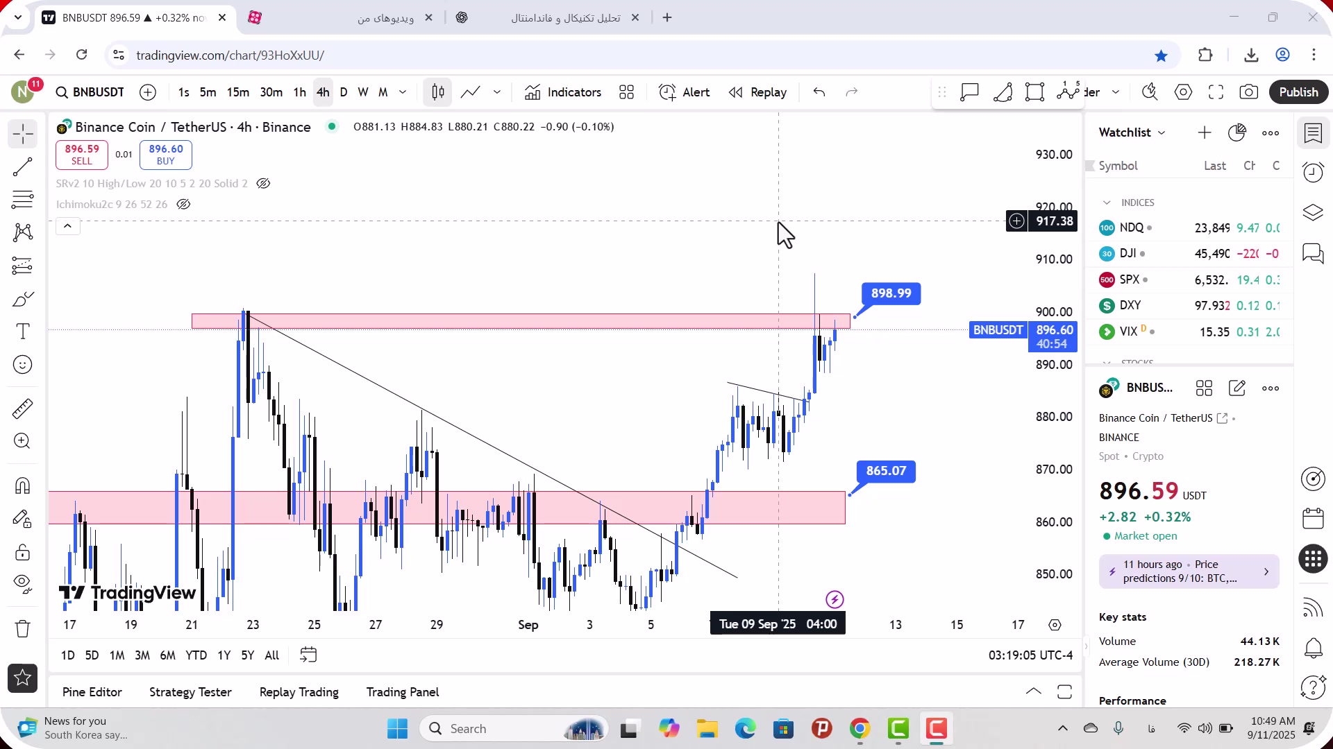Open line chart style dropdown arrow

[x=497, y=92]
